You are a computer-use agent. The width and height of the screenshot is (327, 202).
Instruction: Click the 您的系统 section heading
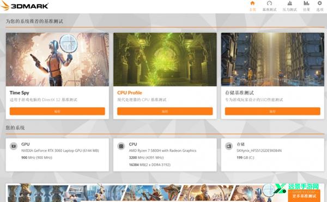15,127
